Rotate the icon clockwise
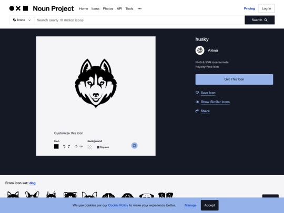 coord(69,147)
